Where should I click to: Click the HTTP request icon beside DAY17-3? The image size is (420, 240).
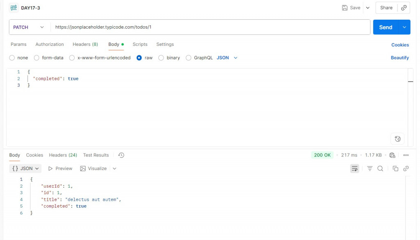tap(14, 8)
